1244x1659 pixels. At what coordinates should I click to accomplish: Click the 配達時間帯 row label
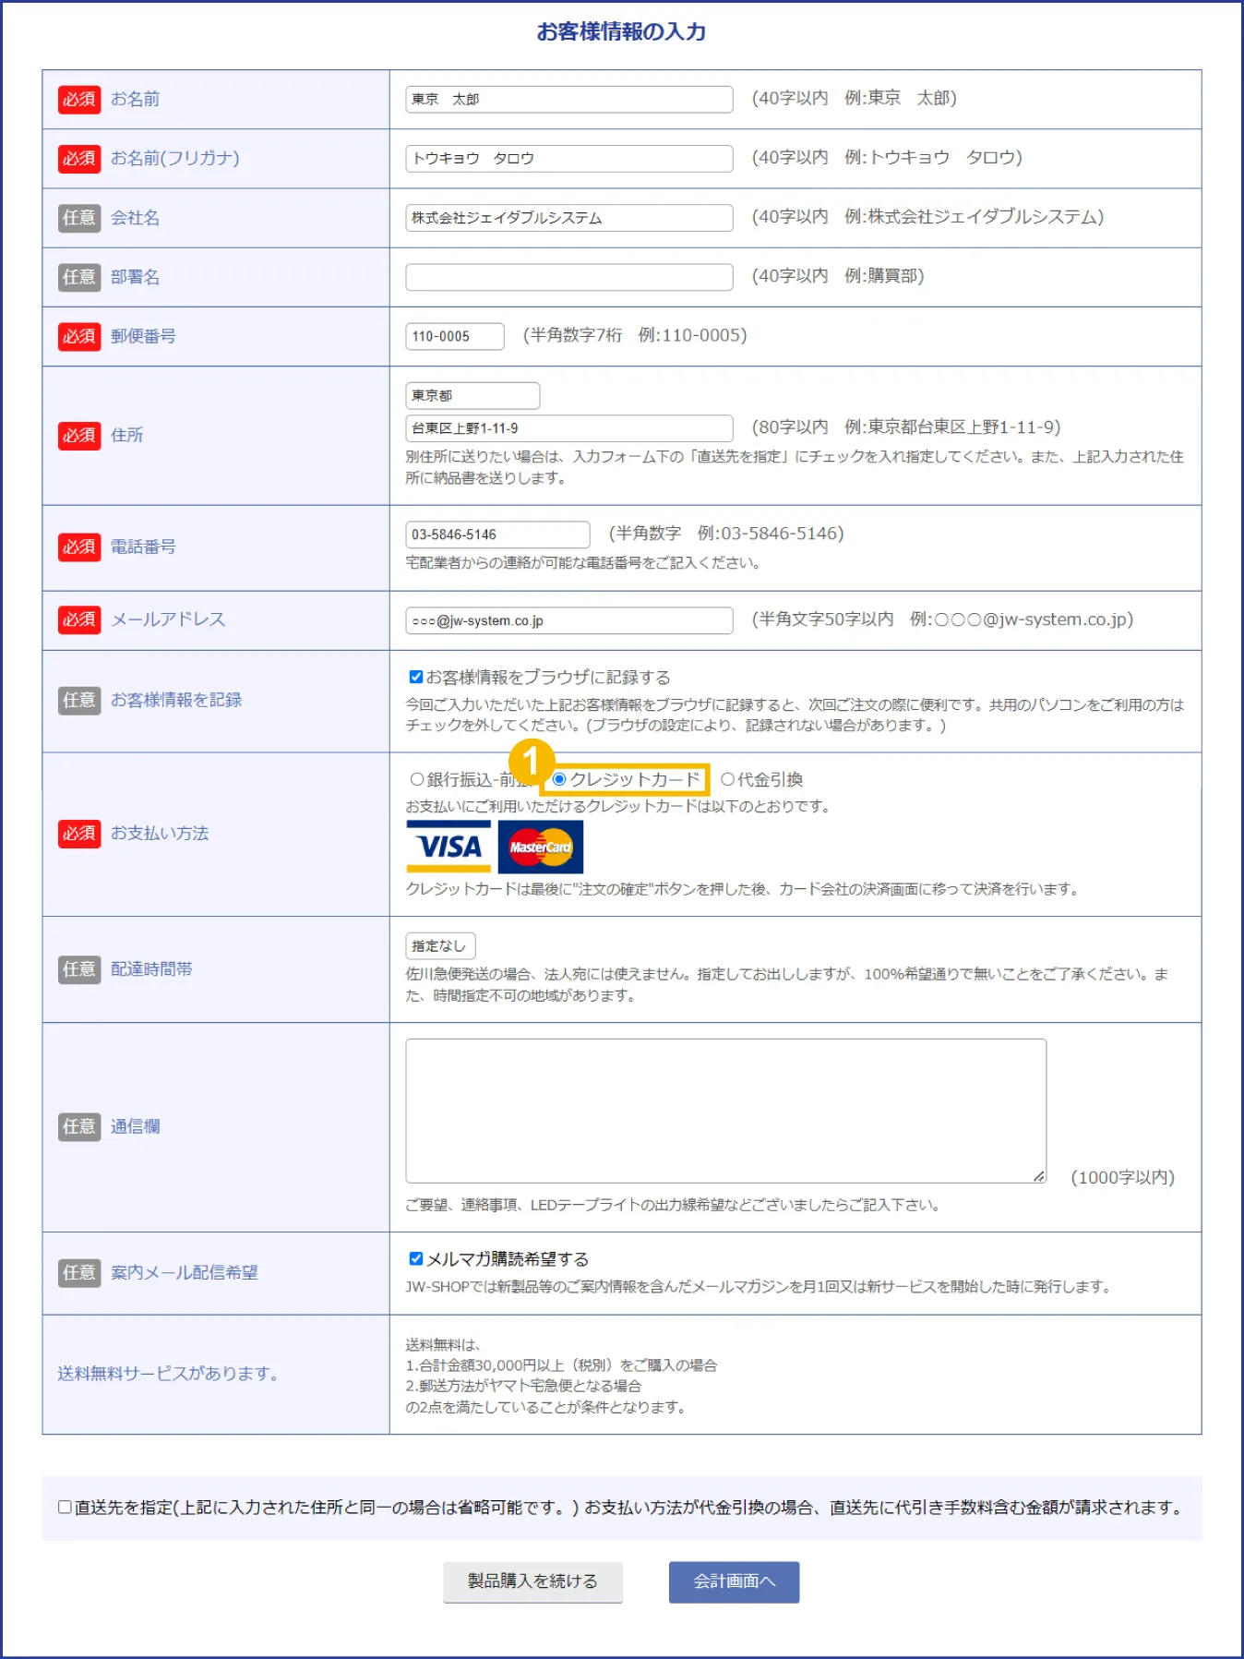pyautogui.click(x=151, y=968)
